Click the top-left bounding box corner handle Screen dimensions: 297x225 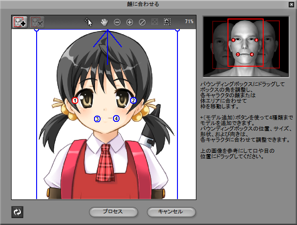[37, 30]
